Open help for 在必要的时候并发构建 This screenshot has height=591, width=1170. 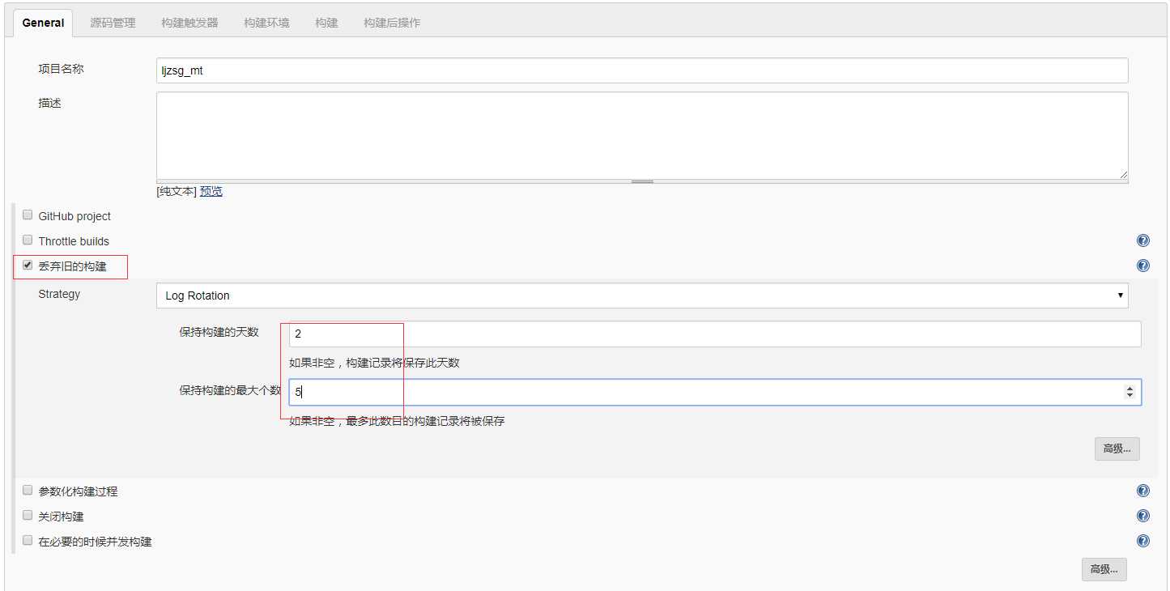point(1142,541)
